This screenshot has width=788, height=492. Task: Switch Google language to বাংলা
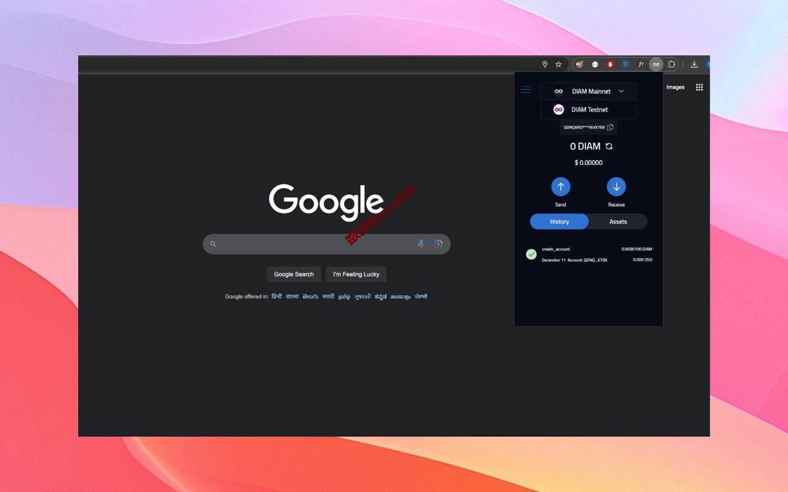pyautogui.click(x=292, y=296)
